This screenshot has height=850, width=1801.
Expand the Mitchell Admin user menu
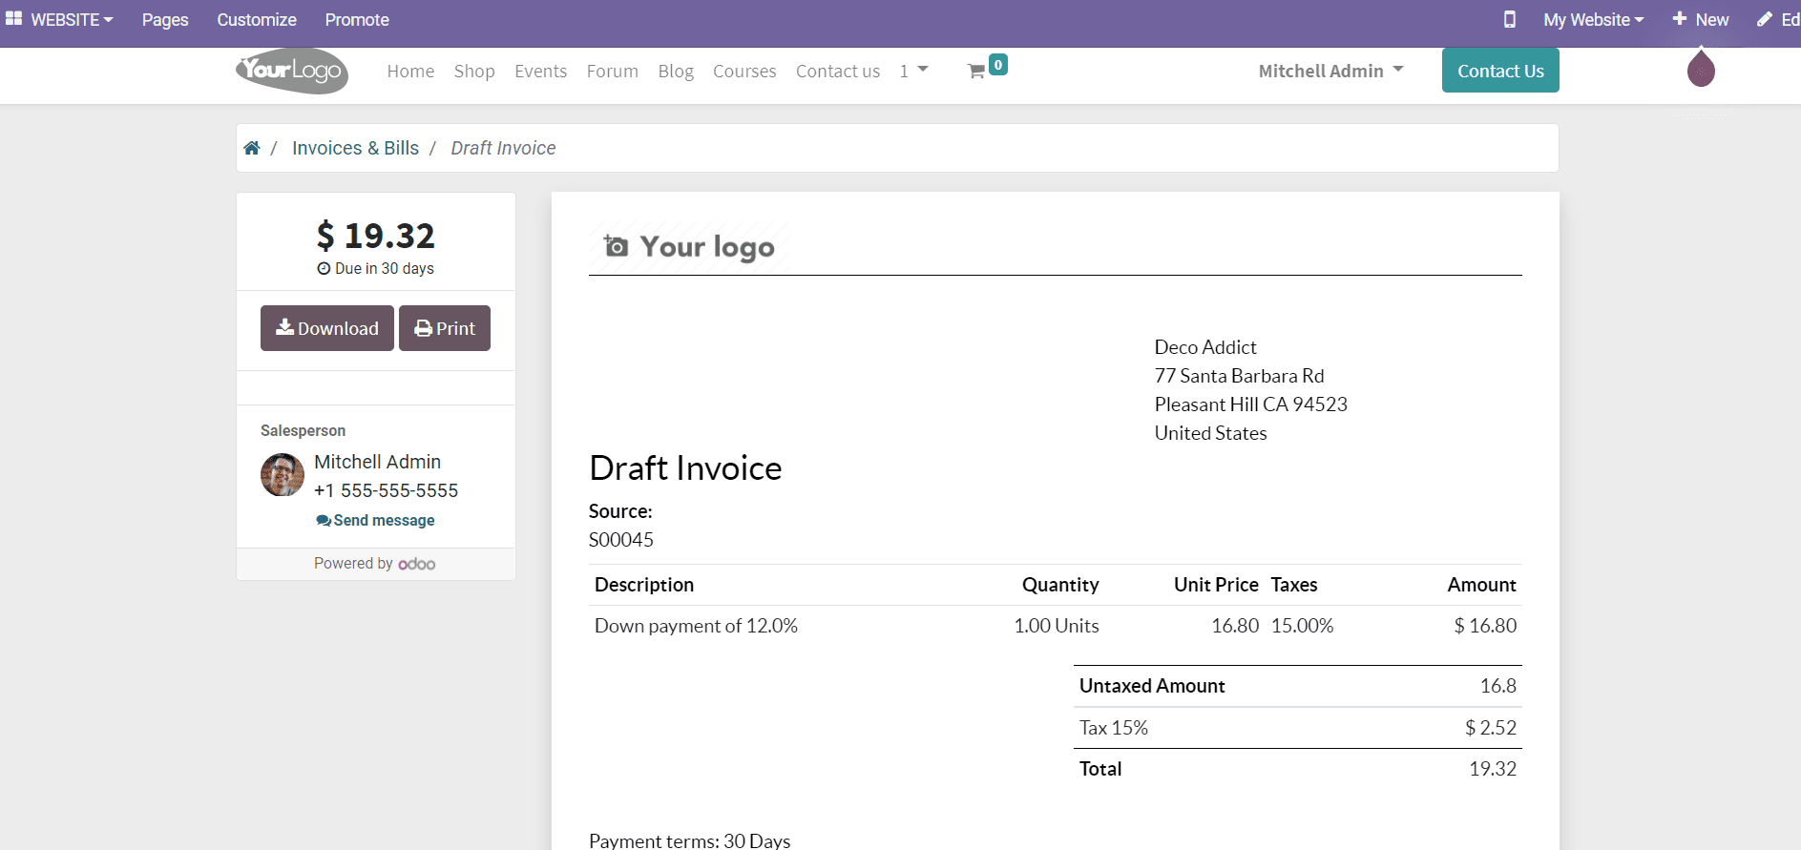[x=1330, y=72]
